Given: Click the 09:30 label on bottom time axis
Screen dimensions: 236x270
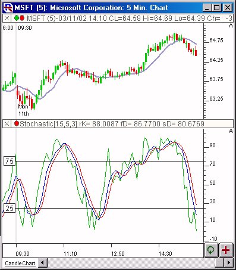Looking at the screenshot, I should 23,254.
